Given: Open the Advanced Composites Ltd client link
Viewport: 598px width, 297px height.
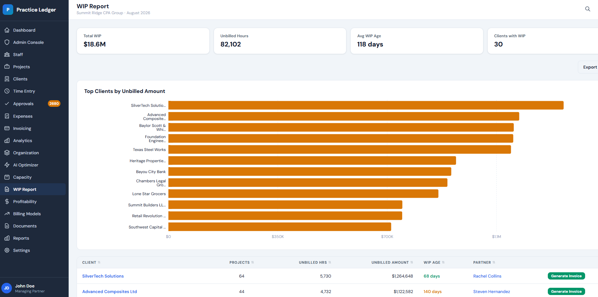Looking at the screenshot, I should pyautogui.click(x=110, y=291).
